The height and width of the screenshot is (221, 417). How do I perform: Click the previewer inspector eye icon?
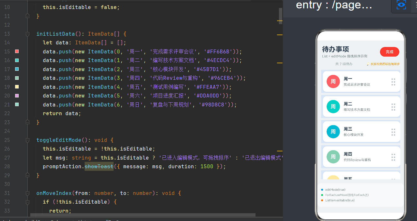tap(401, 5)
